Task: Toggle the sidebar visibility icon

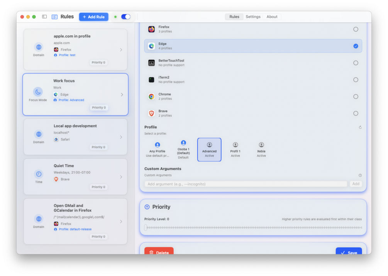Action: (44, 17)
